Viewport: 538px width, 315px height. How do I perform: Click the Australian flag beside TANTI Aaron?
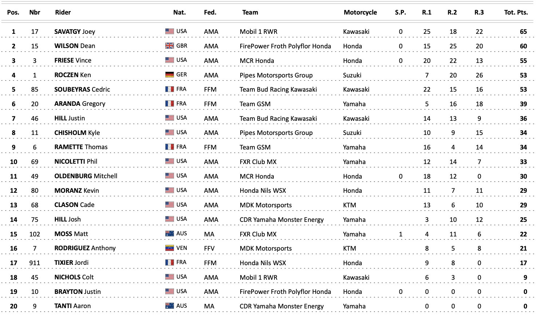coord(169,306)
